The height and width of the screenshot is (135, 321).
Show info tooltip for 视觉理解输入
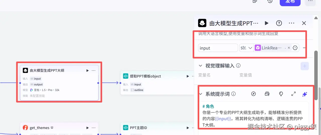pyautogui.click(x=238, y=66)
